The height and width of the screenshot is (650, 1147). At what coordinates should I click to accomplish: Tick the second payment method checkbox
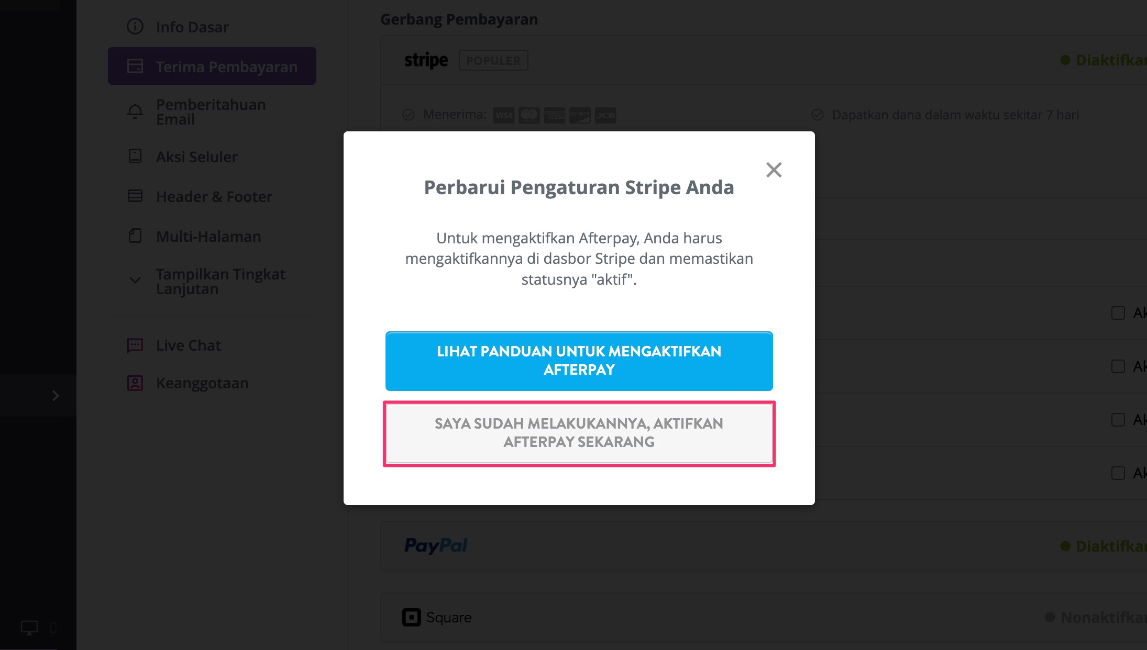coord(1118,366)
